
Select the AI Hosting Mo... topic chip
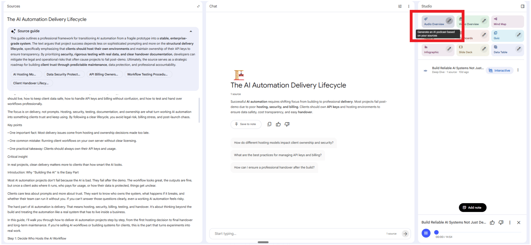(x=26, y=74)
